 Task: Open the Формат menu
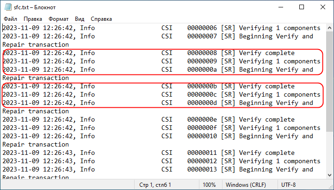pyautogui.click(x=59, y=19)
